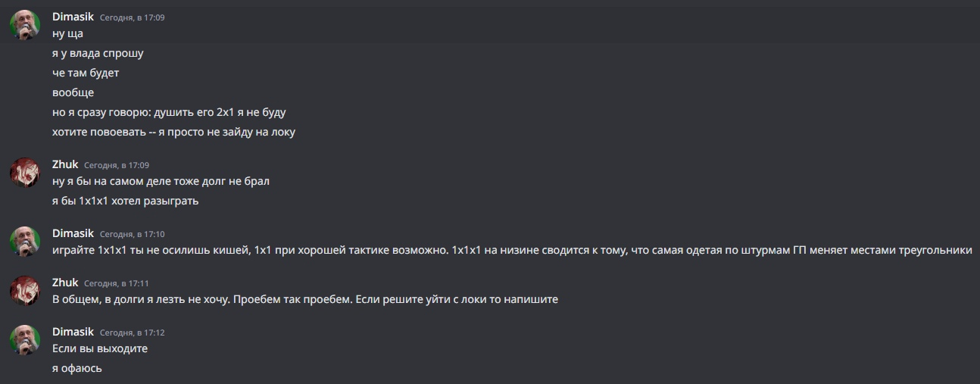Select Zhuk's avatar on the 17:11 message
The width and height of the screenshot is (980, 384).
(24, 291)
